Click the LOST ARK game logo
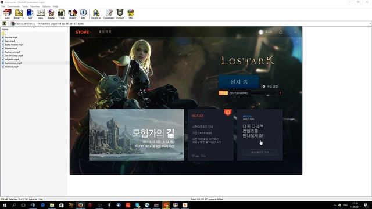Viewport: 372px width, 209px height. click(x=248, y=61)
